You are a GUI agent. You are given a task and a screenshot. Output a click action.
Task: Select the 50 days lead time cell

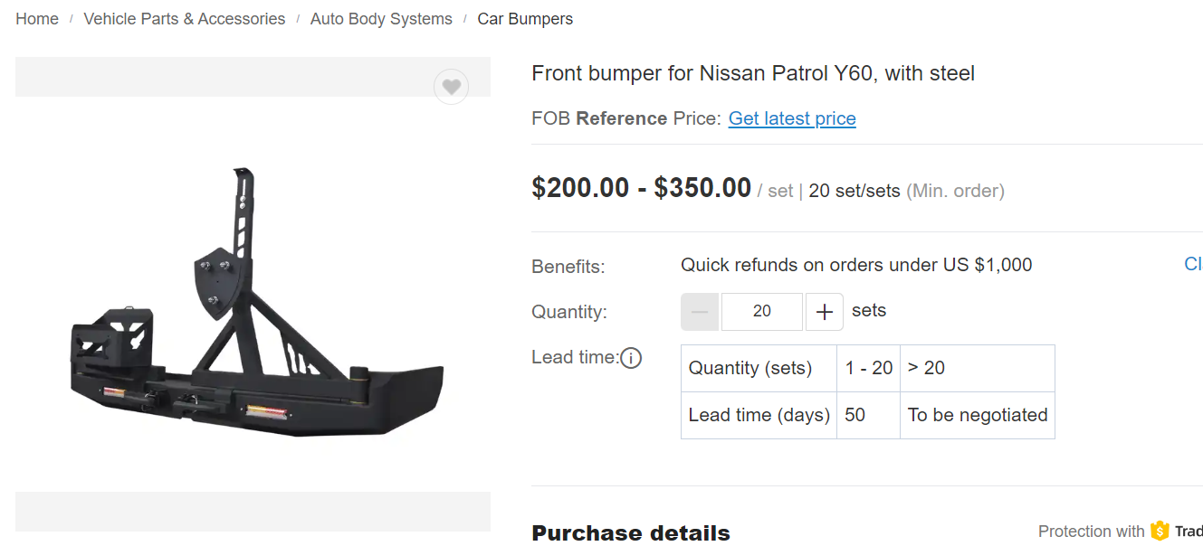868,415
